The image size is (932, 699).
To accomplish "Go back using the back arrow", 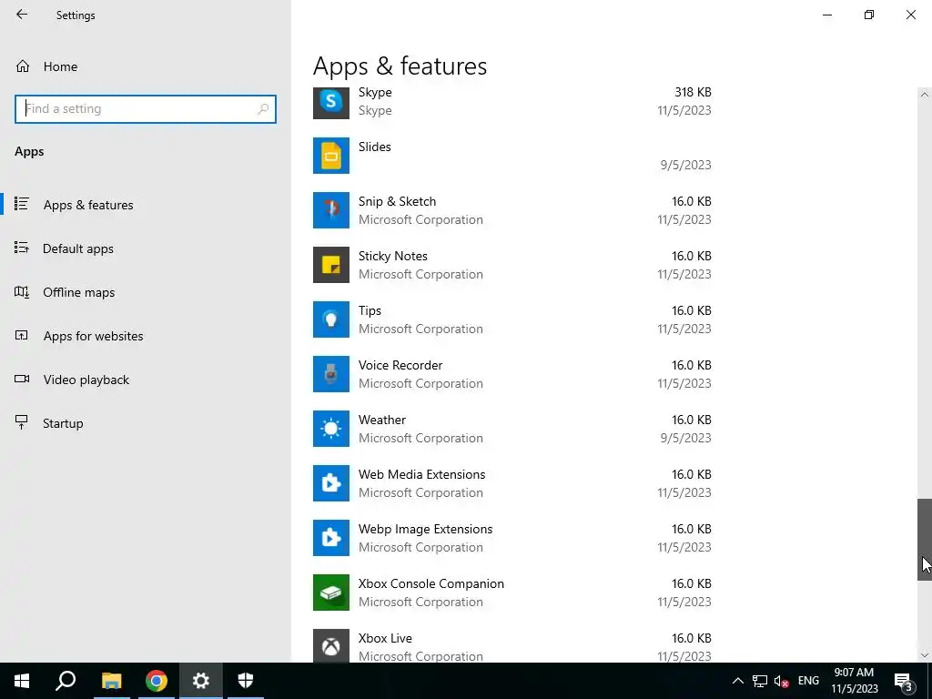I will click(22, 15).
